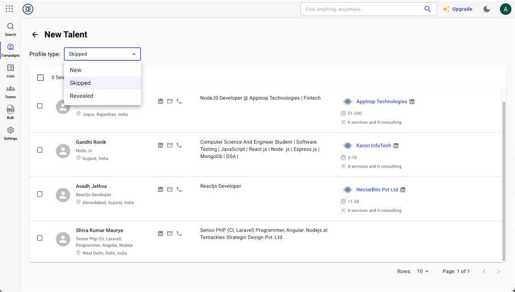
Task: Select Skipped in profile type list
Action: [102, 83]
